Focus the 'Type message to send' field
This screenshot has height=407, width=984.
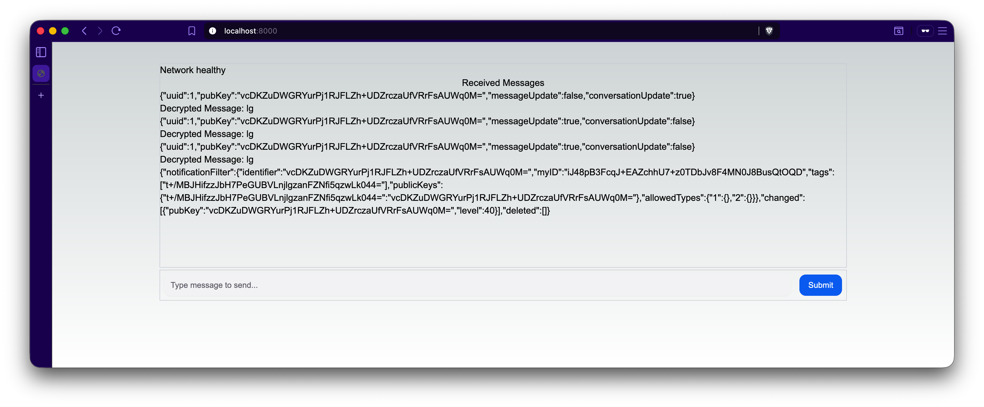coord(478,285)
